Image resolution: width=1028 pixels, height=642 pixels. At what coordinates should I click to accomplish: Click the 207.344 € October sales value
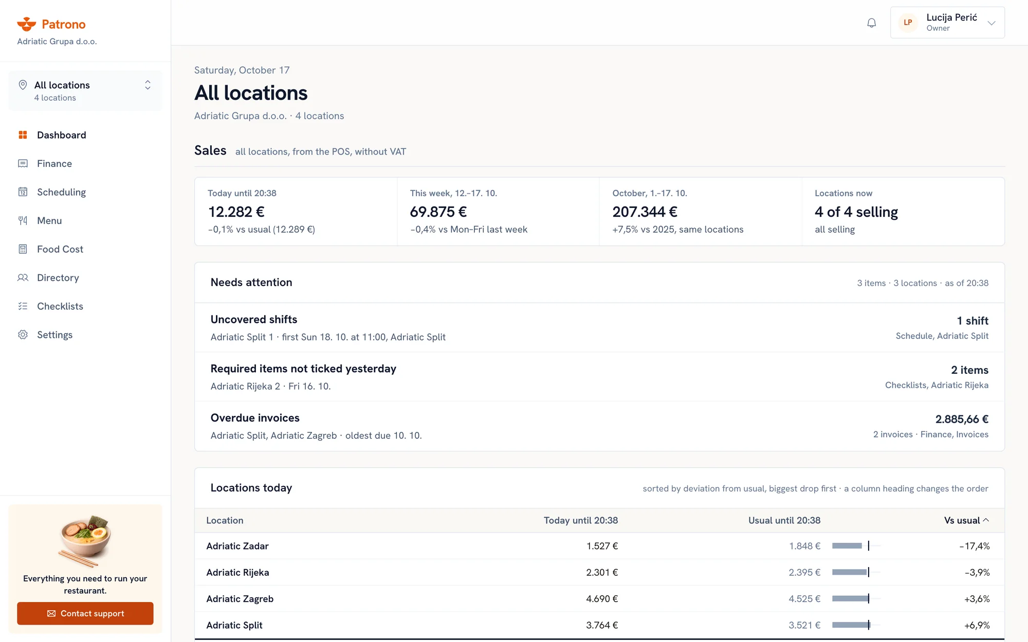(x=645, y=212)
